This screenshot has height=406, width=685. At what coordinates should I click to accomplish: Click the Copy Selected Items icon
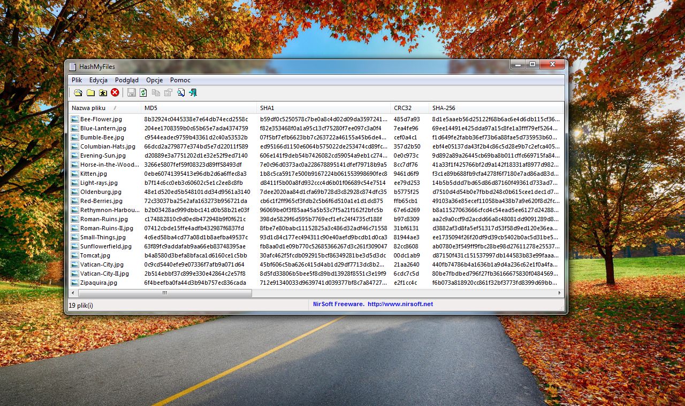(x=156, y=92)
